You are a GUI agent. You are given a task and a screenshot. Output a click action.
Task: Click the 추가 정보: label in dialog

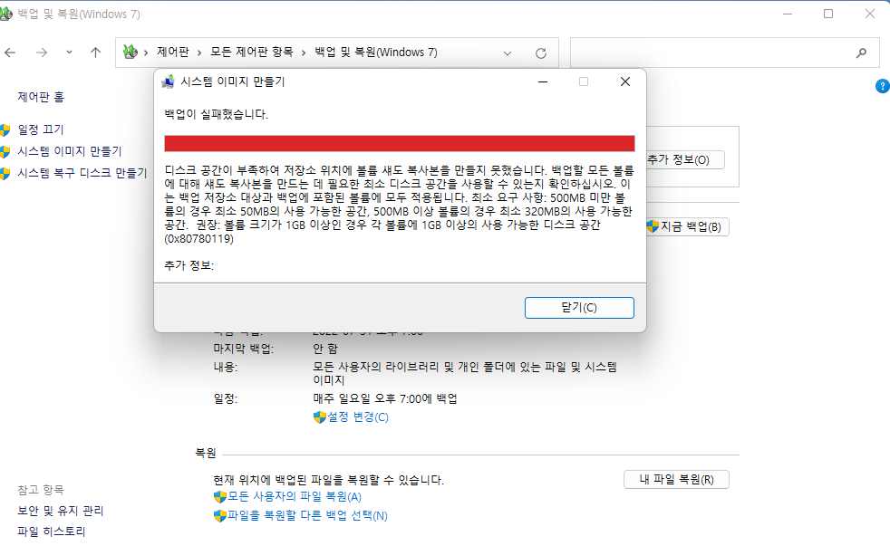[x=189, y=265]
